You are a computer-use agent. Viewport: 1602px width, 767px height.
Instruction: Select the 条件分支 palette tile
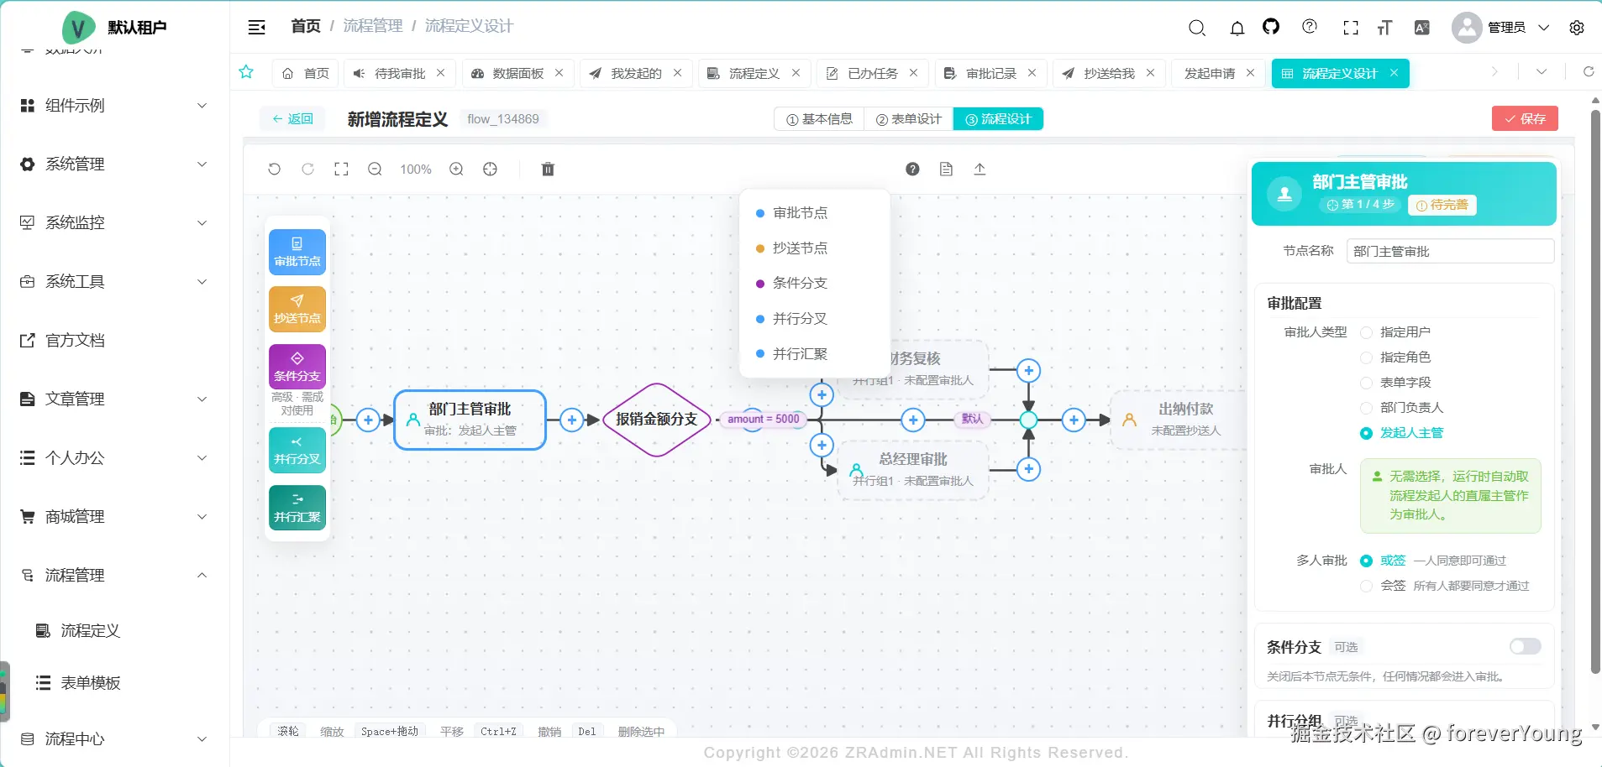297,366
